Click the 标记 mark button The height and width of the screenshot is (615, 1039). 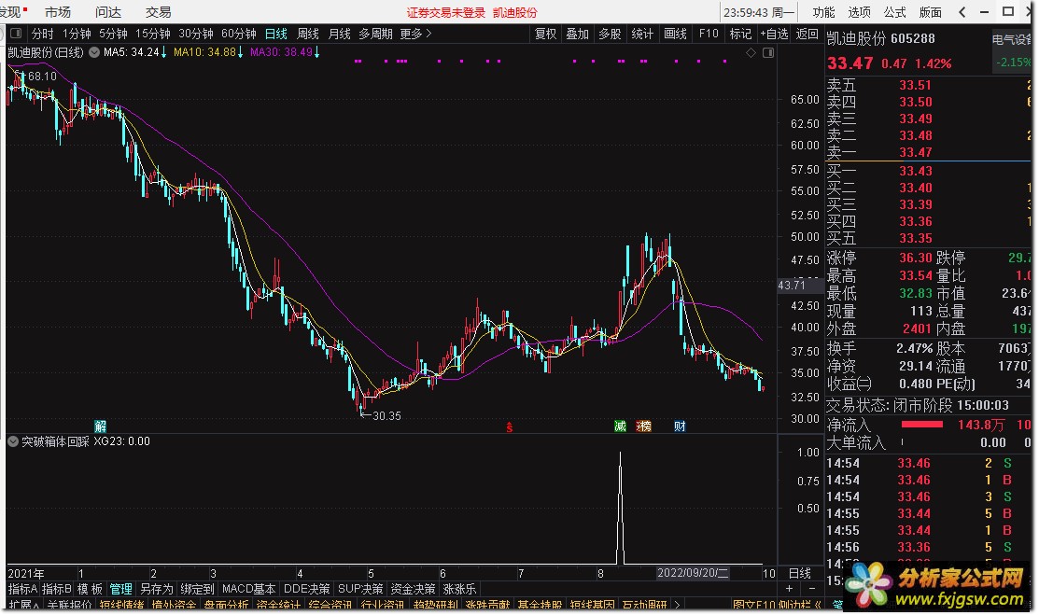(x=741, y=34)
